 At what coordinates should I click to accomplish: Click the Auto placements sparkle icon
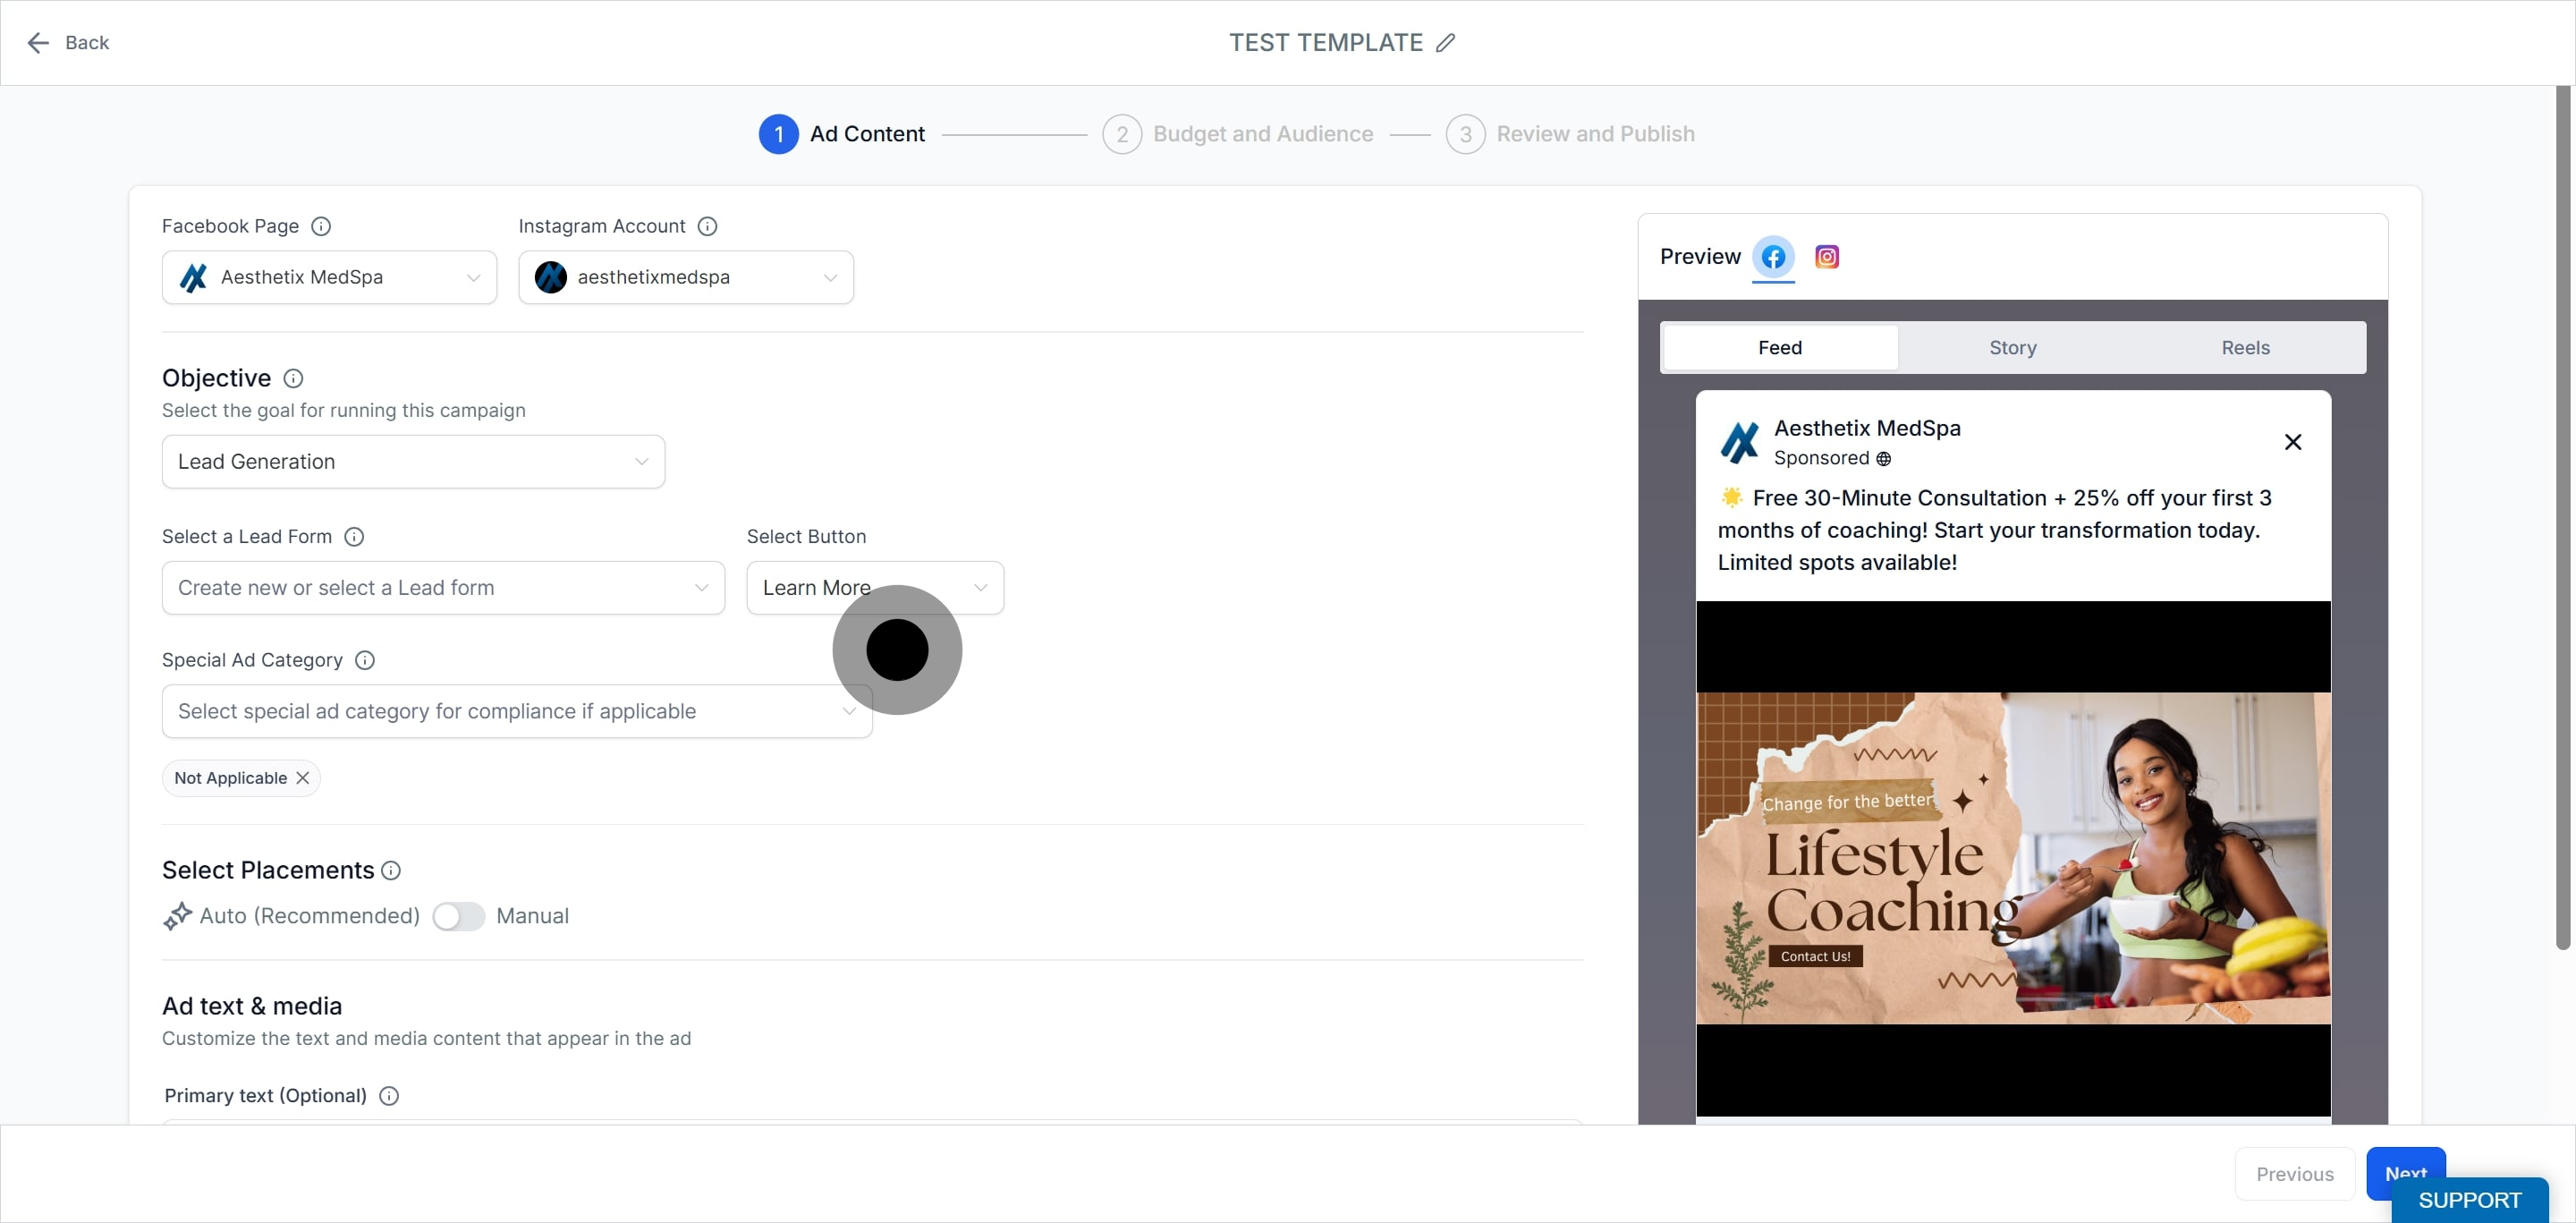[x=177, y=916]
